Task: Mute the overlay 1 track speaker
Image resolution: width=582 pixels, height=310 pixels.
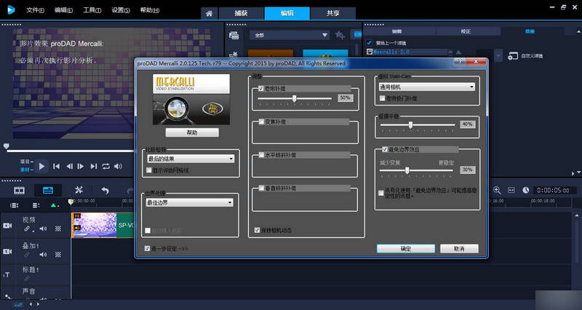Action: pyautogui.click(x=44, y=255)
